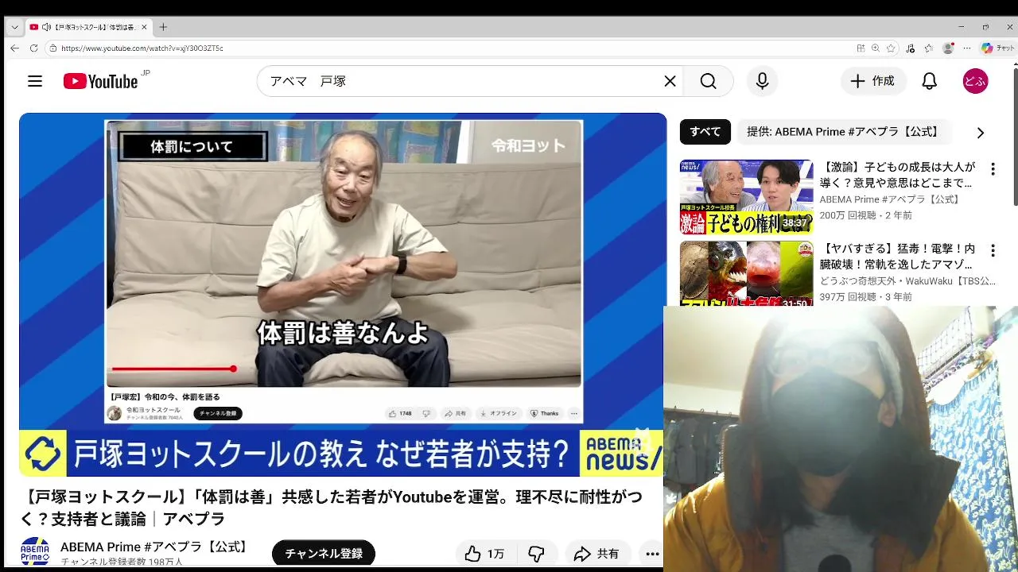Open the favorites list icon
This screenshot has width=1018, height=572.
pyautogui.click(x=928, y=48)
